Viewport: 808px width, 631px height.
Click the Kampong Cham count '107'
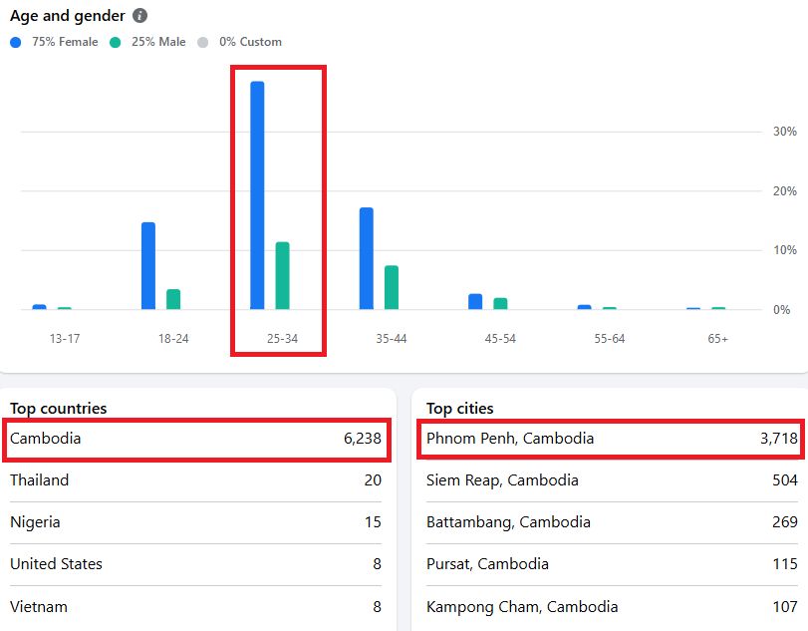785,607
